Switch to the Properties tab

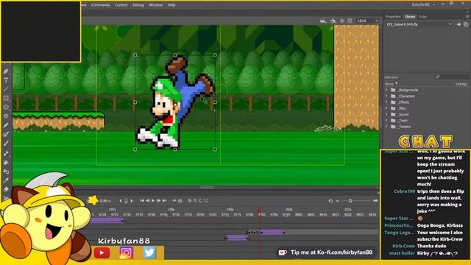[393, 16]
